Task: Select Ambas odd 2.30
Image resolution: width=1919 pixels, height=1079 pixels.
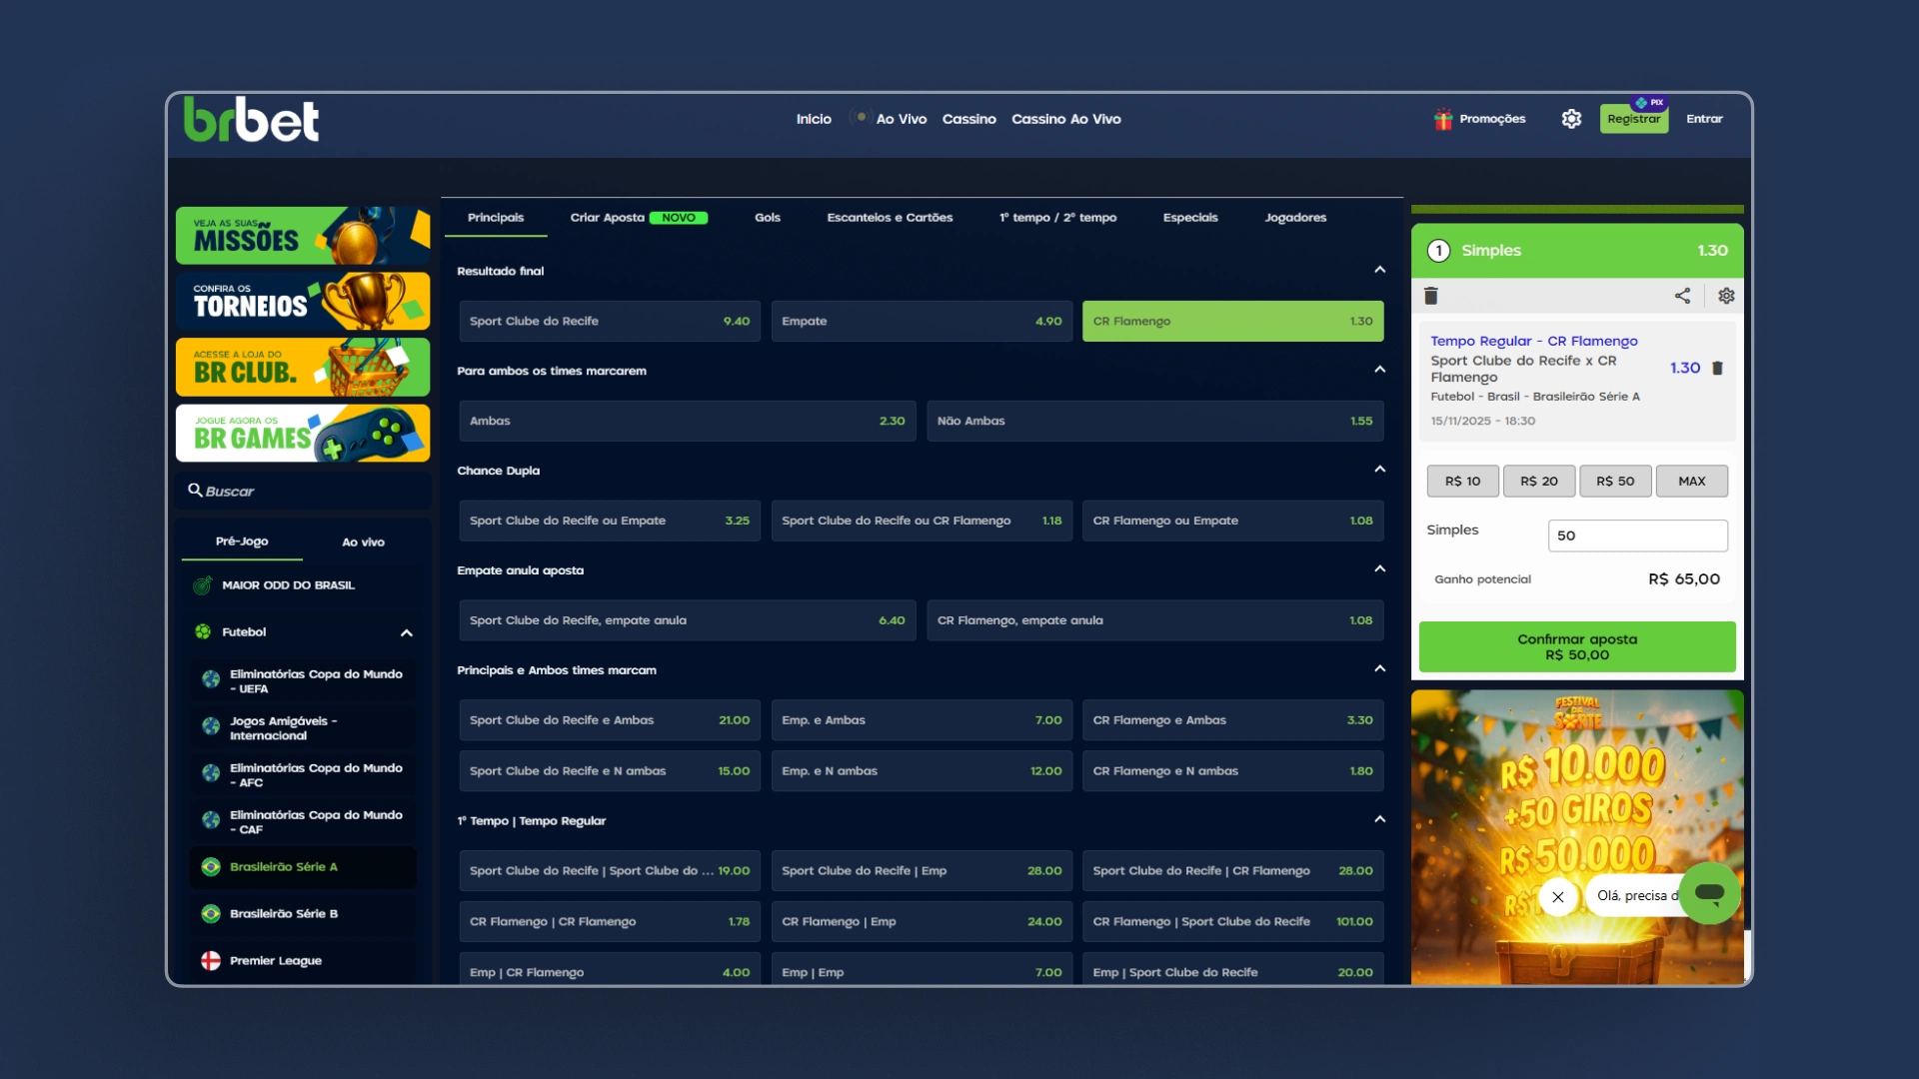Action: pyautogui.click(x=687, y=421)
